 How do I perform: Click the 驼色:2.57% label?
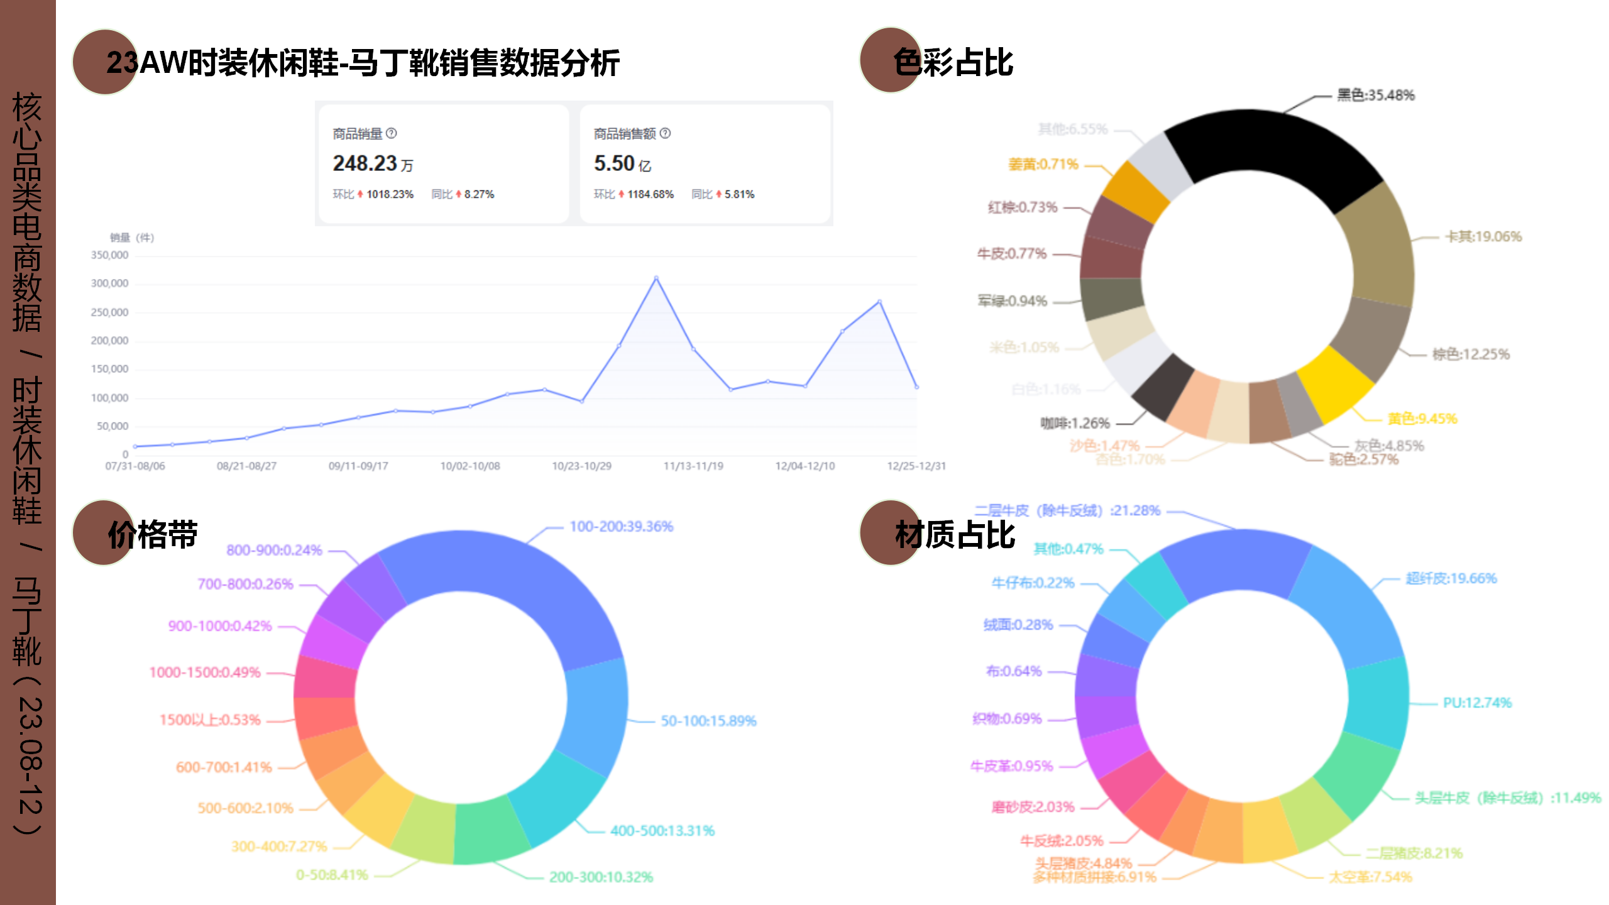pos(1364,459)
